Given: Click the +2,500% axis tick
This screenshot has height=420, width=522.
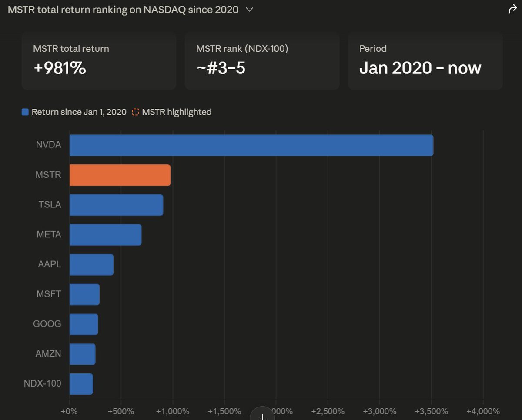Looking at the screenshot, I should 328,411.
